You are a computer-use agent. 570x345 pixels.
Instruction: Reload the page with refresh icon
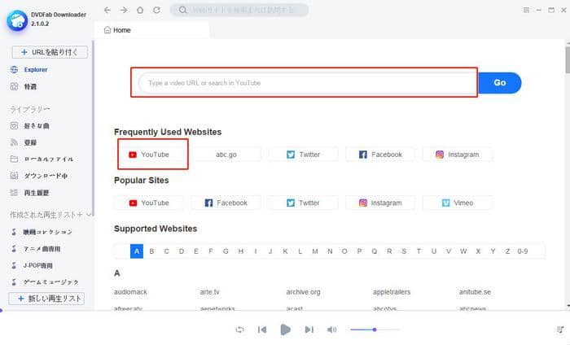point(156,10)
